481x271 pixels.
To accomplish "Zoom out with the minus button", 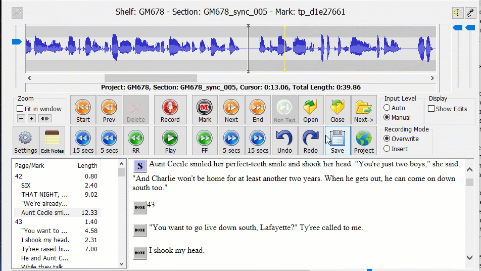I will (21, 118).
